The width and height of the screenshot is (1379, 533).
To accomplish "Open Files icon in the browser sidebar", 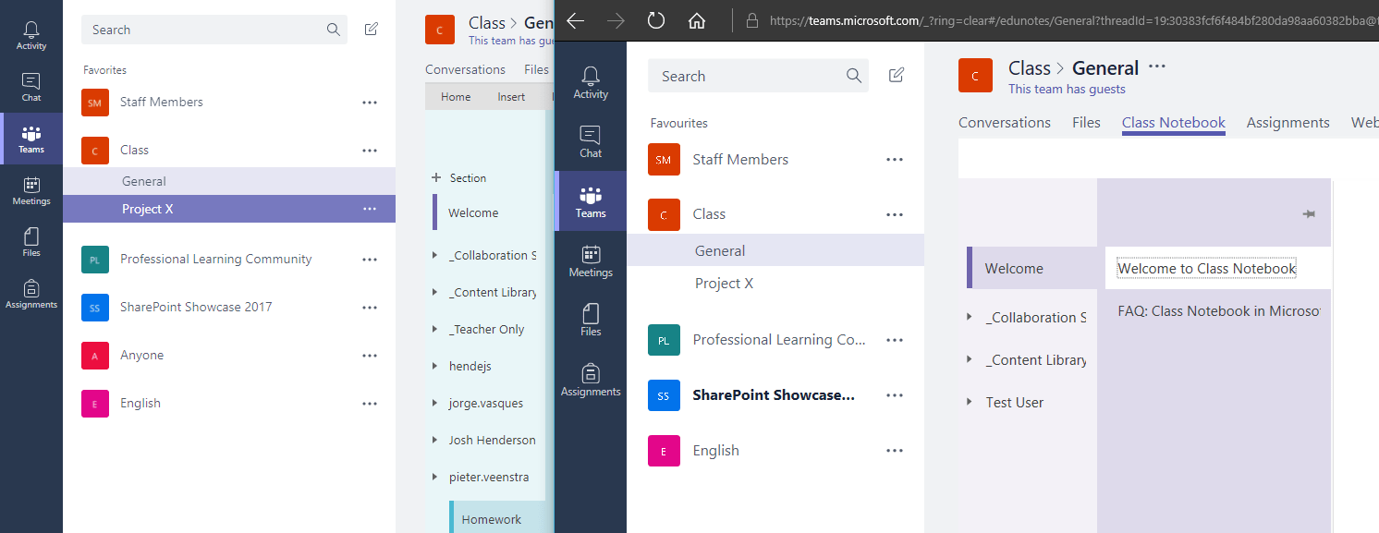I will 591,320.
